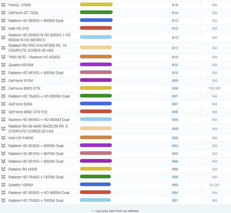This screenshot has width=231, height=213.
Task: Open the Intel HD P4600 link
Action: pos(21,138)
